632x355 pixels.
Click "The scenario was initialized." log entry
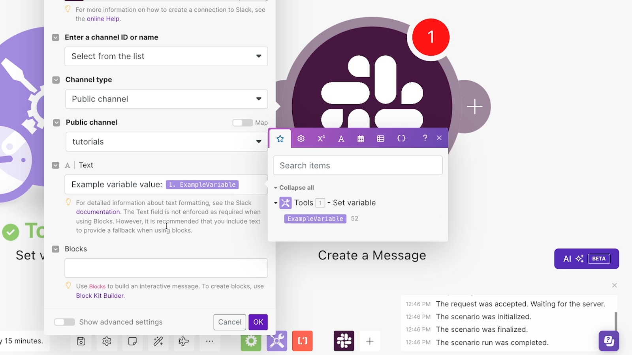[483, 317]
